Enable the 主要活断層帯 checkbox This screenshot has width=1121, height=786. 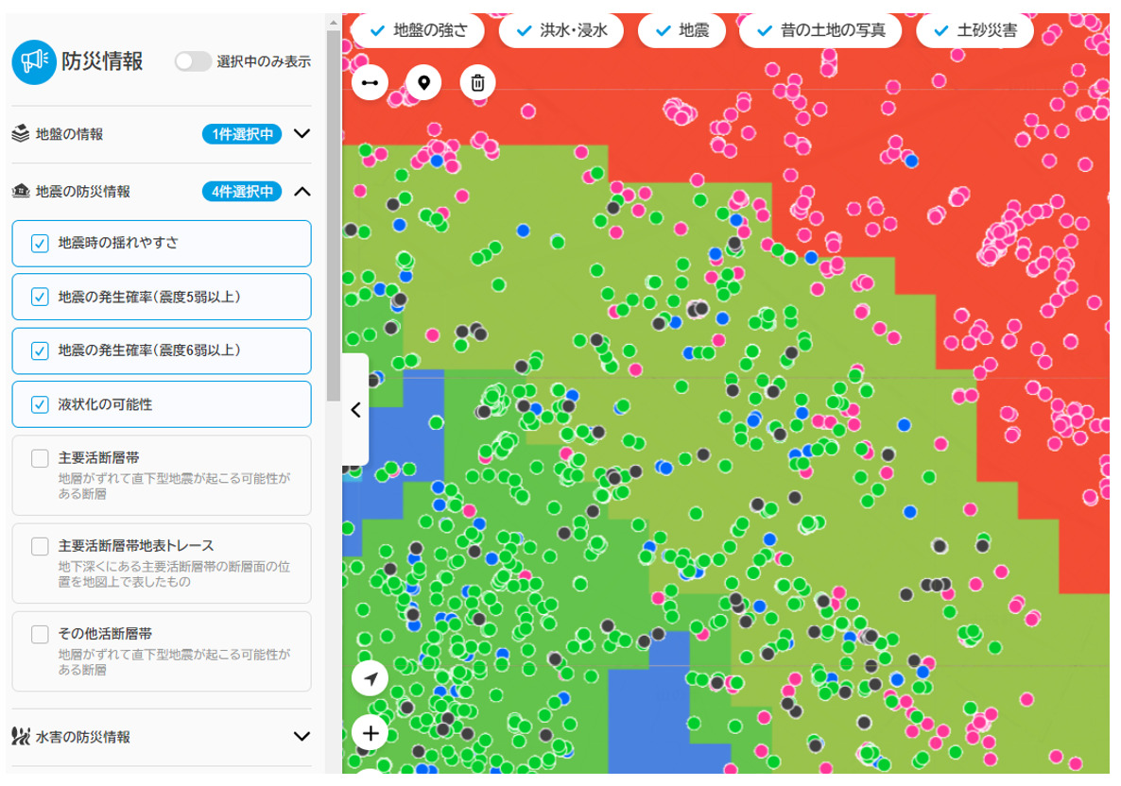[40, 459]
